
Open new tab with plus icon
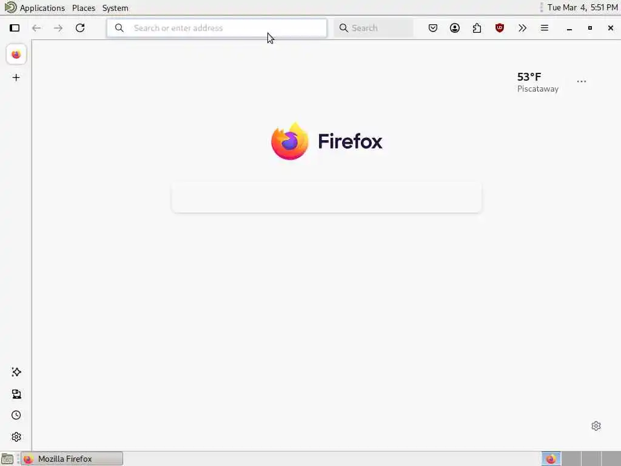click(x=16, y=77)
